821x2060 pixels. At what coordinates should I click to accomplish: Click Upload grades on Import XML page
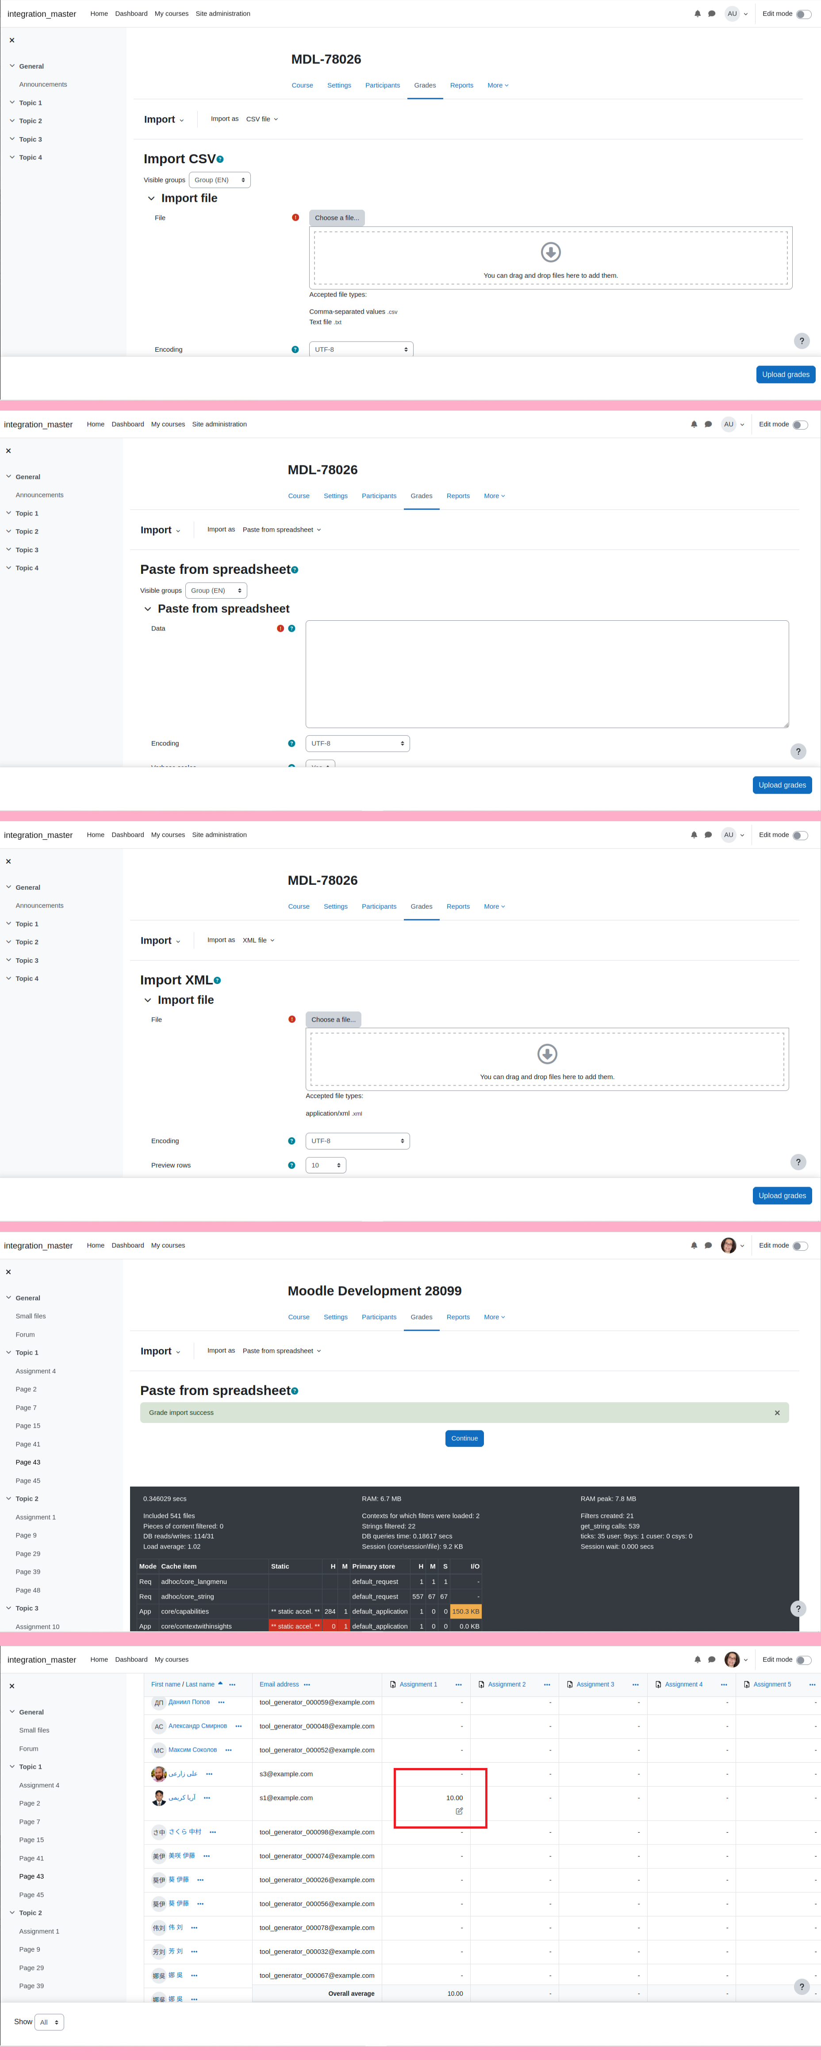783,1195
